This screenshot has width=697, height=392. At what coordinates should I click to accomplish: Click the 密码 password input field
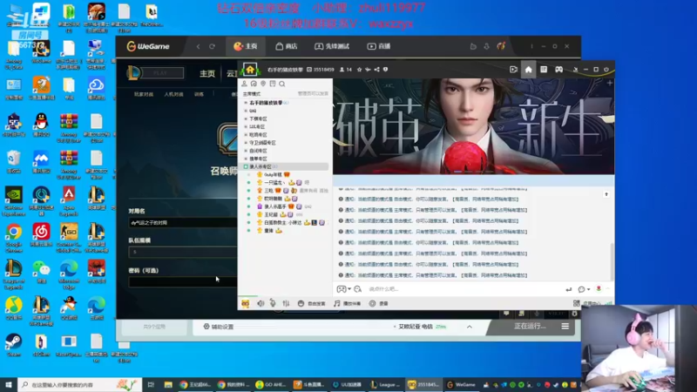tap(183, 281)
